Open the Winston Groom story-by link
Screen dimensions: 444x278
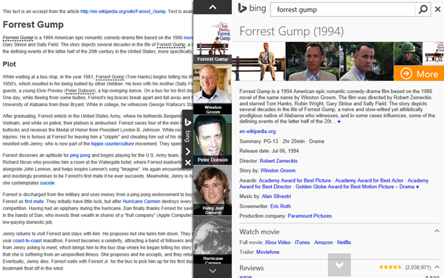[x=277, y=171]
